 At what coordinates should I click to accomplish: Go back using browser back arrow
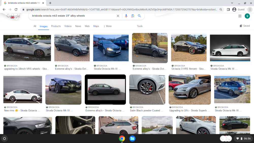pyautogui.click(x=4, y=10)
